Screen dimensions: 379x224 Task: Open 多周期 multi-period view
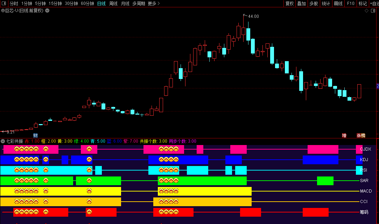tap(139, 3)
